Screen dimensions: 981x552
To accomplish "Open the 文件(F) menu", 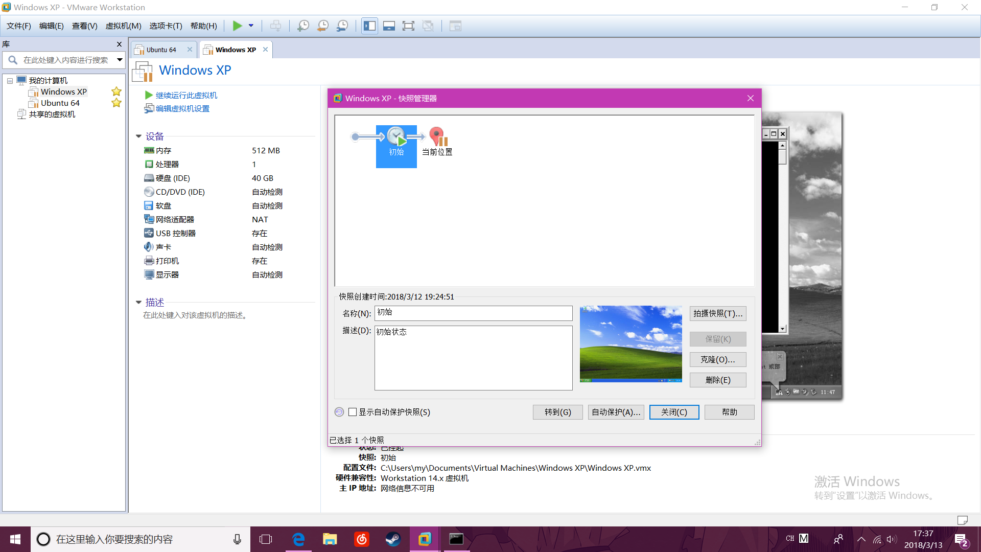I will coord(19,26).
